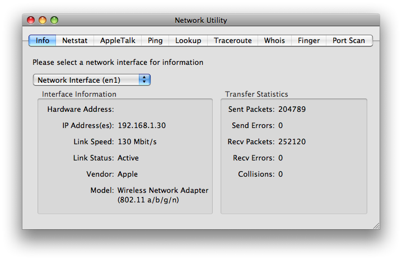402x260 pixels.
Task: Click the Sent Packets value 204789
Action: click(x=292, y=110)
